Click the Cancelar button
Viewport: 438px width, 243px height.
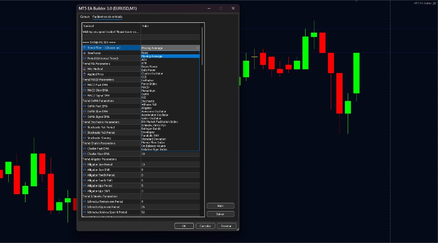click(205, 226)
